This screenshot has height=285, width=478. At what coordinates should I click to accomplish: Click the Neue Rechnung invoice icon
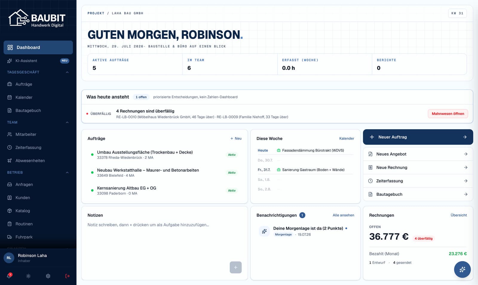point(370,167)
